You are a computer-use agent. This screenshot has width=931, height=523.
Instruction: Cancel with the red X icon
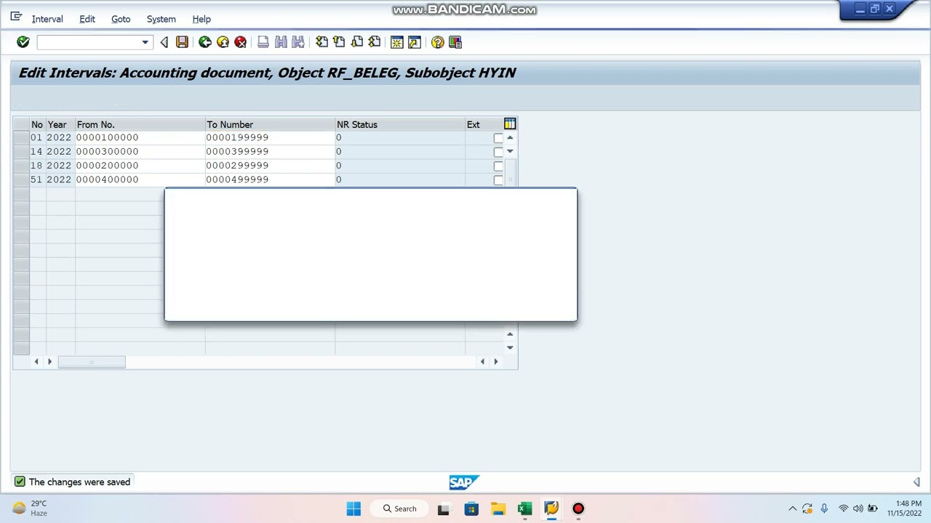(240, 42)
